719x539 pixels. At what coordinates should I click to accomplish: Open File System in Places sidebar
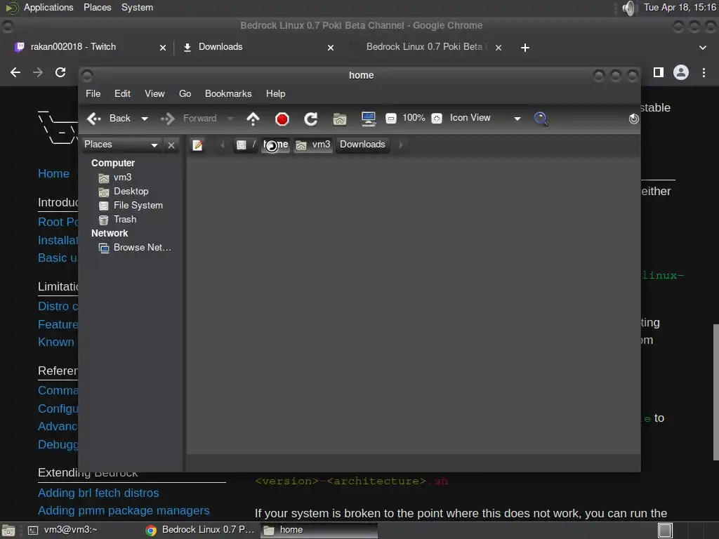131,206
